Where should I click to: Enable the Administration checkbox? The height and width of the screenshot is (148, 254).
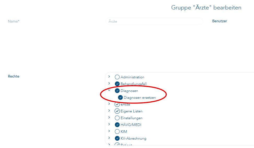pos(117,77)
